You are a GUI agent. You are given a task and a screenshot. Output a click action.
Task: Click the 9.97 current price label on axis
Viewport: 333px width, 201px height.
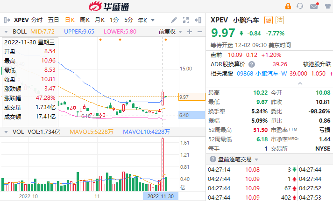click(192, 97)
